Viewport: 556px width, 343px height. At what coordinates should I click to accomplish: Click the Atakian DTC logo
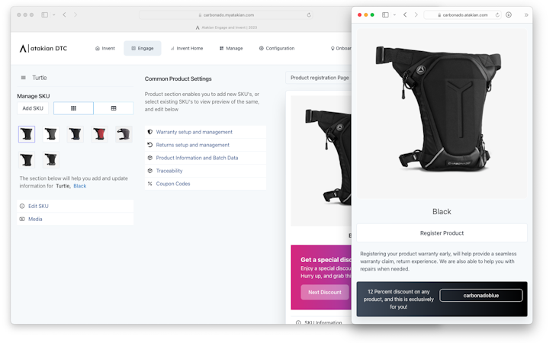click(x=43, y=48)
